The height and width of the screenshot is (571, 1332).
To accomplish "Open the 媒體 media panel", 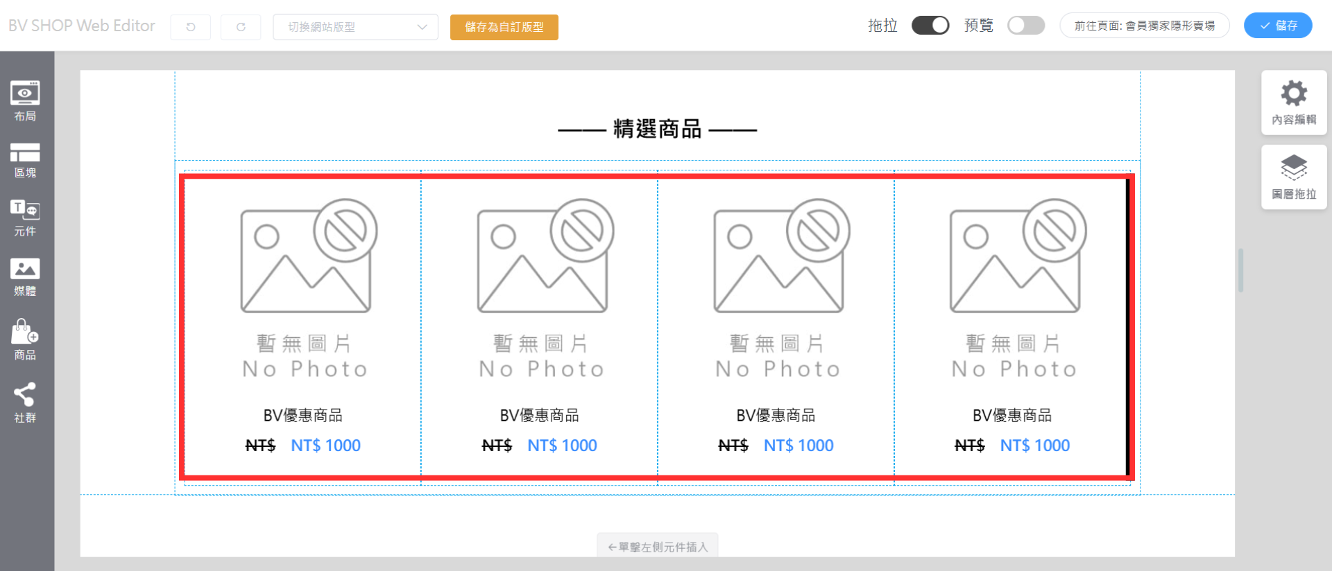I will pos(25,278).
